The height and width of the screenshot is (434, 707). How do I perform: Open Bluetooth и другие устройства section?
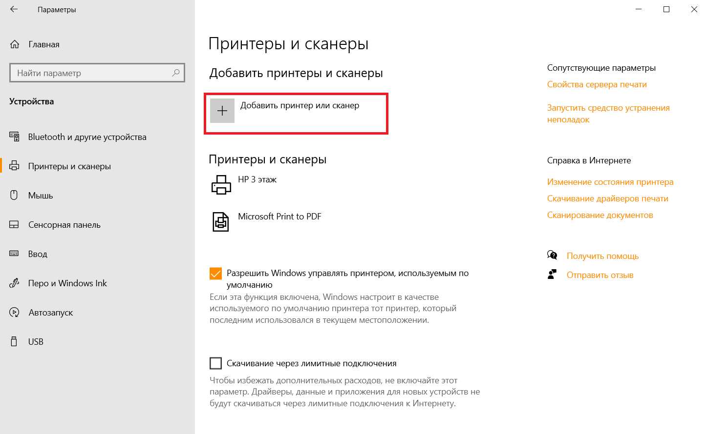pyautogui.click(x=87, y=137)
